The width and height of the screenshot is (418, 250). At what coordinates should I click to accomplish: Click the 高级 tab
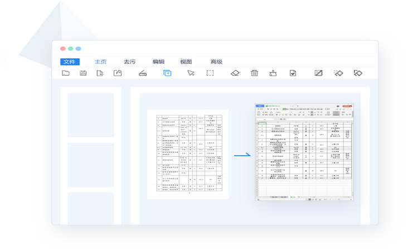point(216,62)
